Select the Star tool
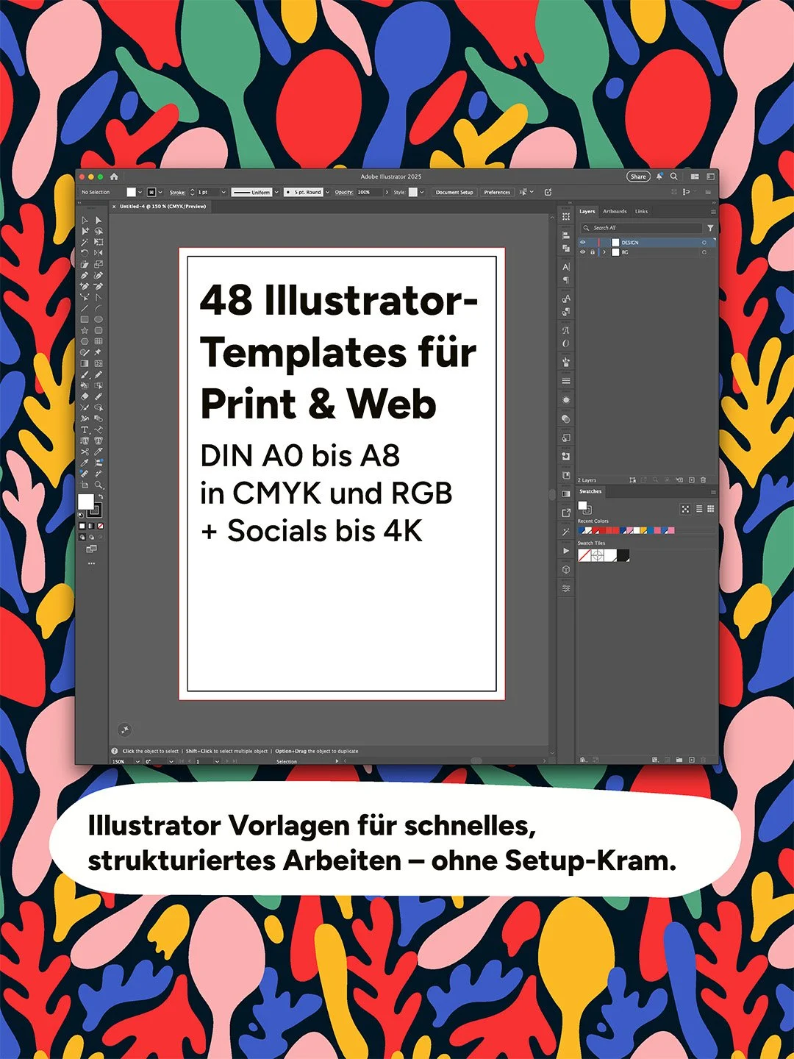This screenshot has height=1059, width=794. [85, 330]
